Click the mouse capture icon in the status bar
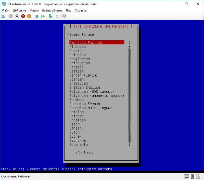Viewport: 204px width, 180px height. pyautogui.click(x=192, y=176)
